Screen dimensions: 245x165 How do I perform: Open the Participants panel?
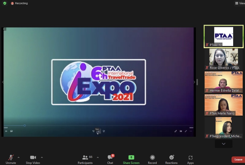click(x=85, y=159)
